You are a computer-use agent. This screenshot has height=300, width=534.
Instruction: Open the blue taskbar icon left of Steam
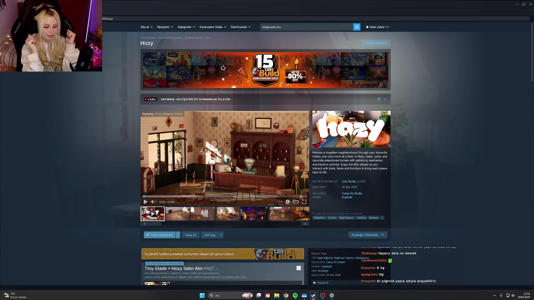[x=304, y=295]
